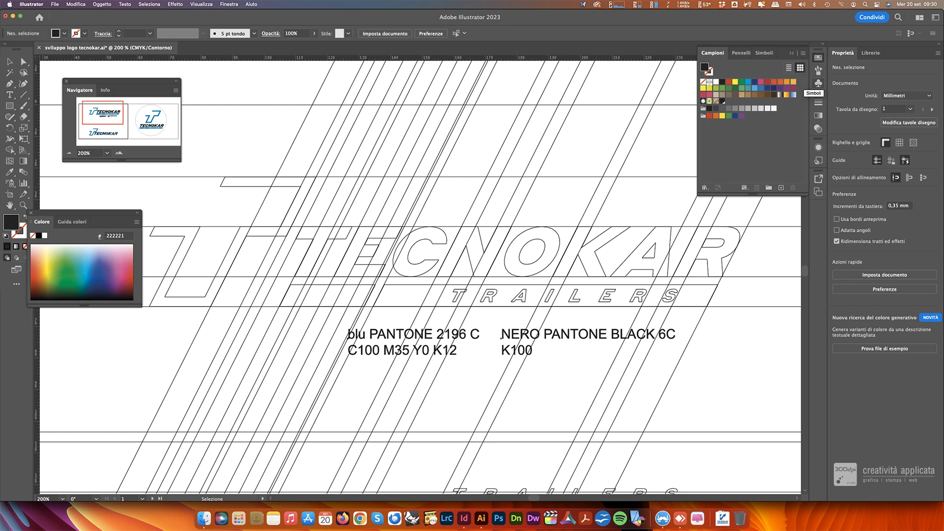This screenshot has height=531, width=944.
Task: Switch to the Libreria tab
Action: [x=871, y=53]
